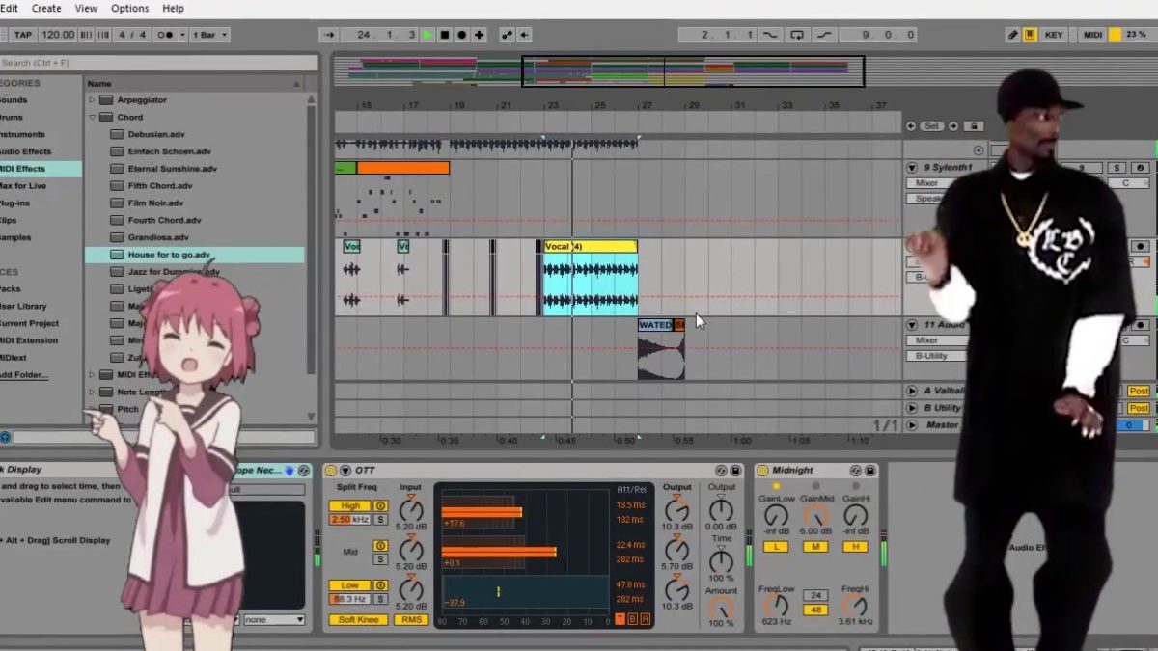1158x651 pixels.
Task: Unfold the A Valhalla return track
Action: pyautogui.click(x=912, y=391)
